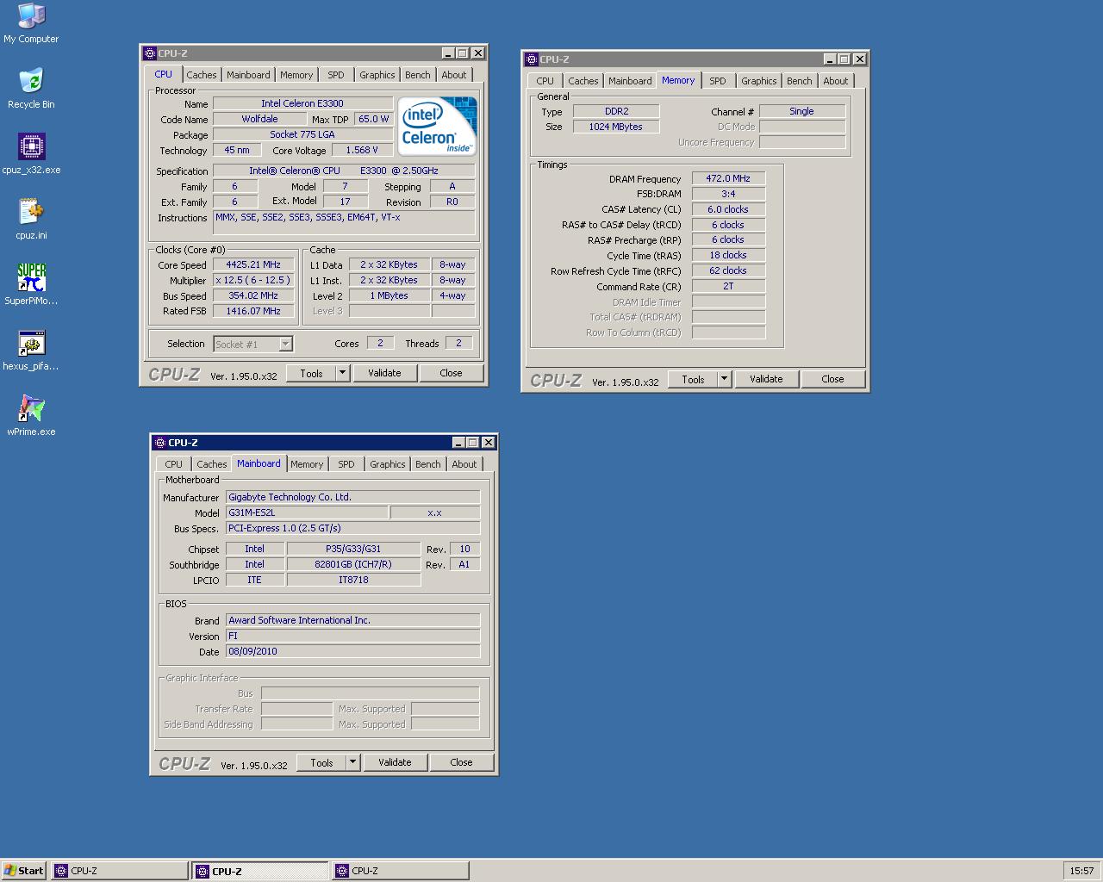
Task: Click the CAS# Latency value 6.0 clocks
Action: click(728, 209)
